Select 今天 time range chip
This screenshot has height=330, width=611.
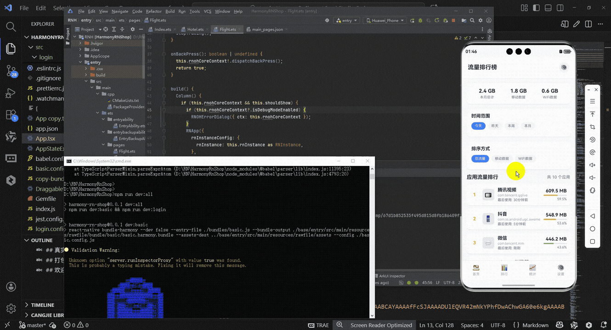tap(478, 126)
